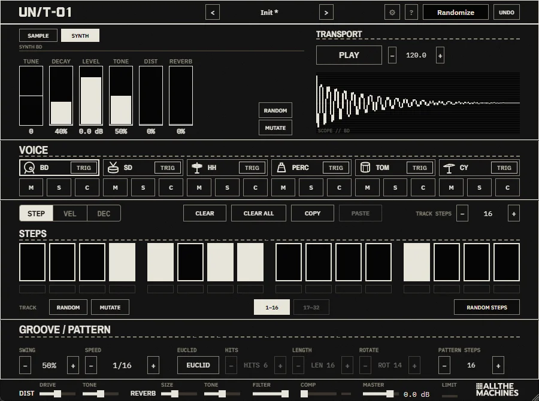
Task: Adjust the DIST DRIVE slider
Action: (x=57, y=393)
